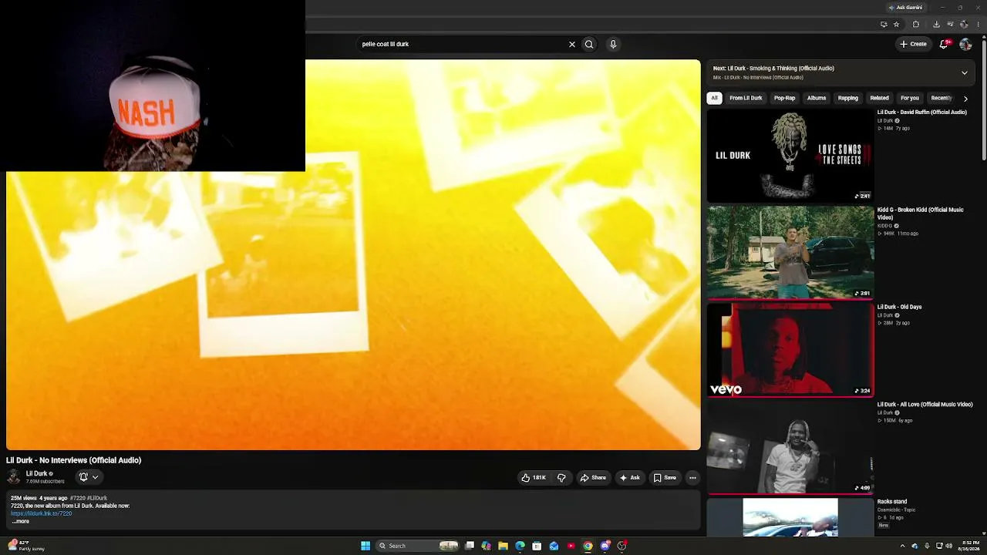Open the weather widget showing Partly sunny
987x555 pixels.
pos(26,546)
